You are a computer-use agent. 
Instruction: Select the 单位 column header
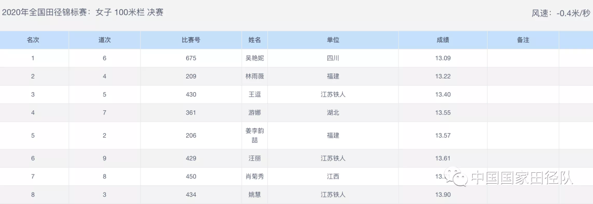(333, 40)
